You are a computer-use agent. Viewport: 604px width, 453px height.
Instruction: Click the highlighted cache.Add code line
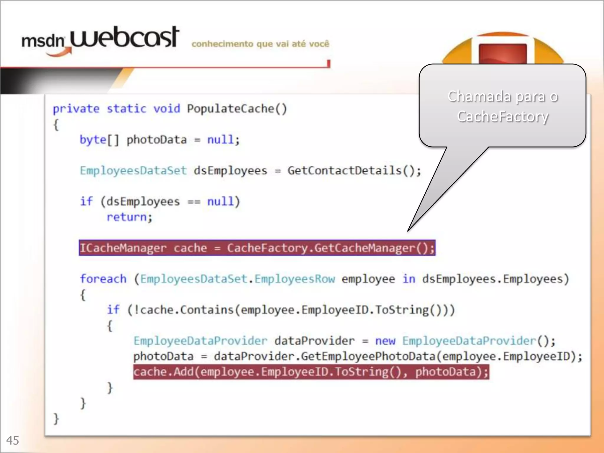pos(311,372)
